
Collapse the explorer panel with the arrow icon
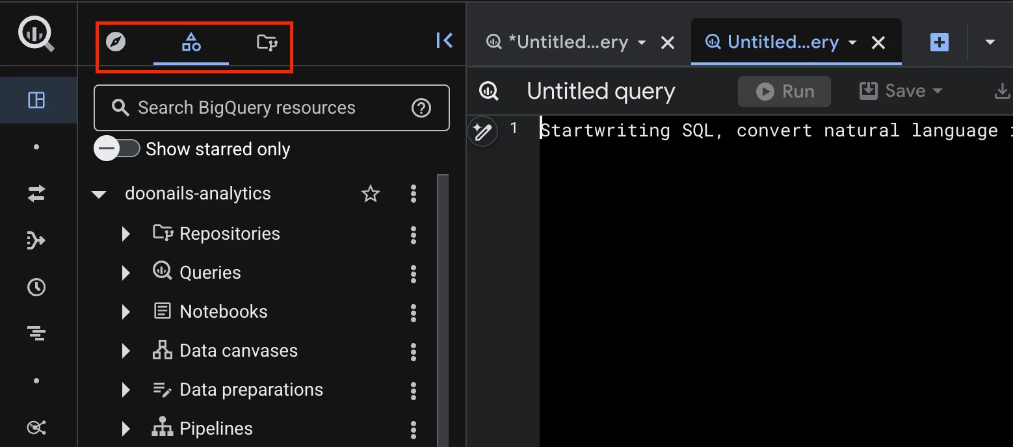click(445, 40)
